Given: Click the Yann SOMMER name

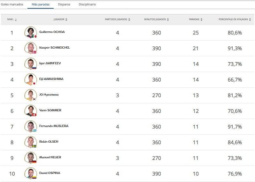Looking at the screenshot, I should [x=50, y=110].
